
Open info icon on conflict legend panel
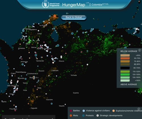click(x=139, y=109)
